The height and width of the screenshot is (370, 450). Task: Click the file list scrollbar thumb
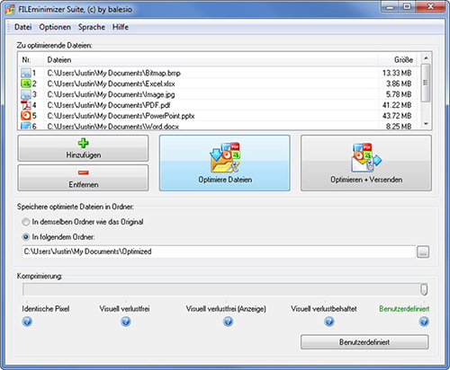[426, 83]
